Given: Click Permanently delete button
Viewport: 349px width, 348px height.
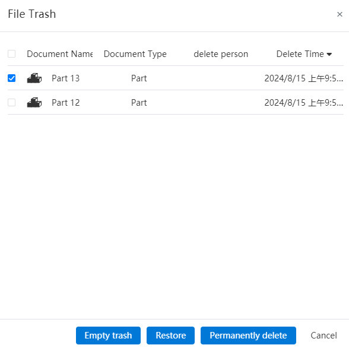Looking at the screenshot, I should click(248, 336).
